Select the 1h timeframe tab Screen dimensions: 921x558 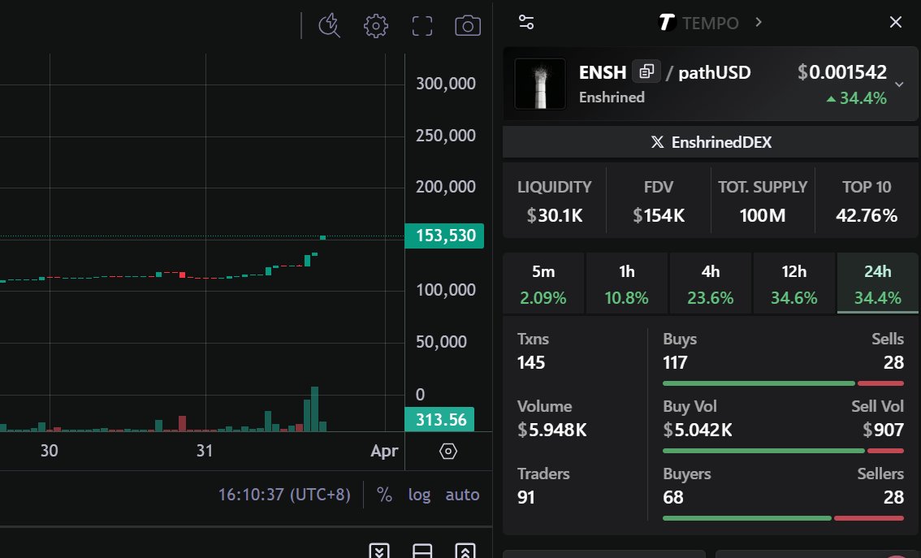(x=627, y=283)
